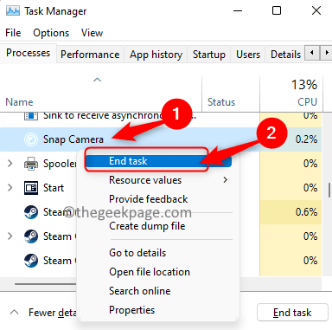The height and width of the screenshot is (330, 332).
Task: Choose Go to details option
Action: pos(137,253)
